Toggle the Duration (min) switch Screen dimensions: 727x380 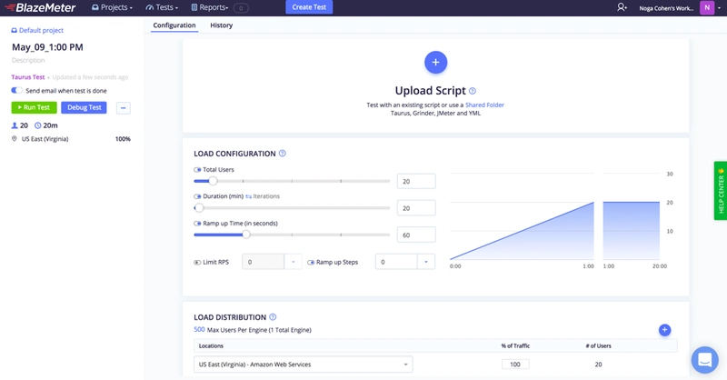coord(197,196)
